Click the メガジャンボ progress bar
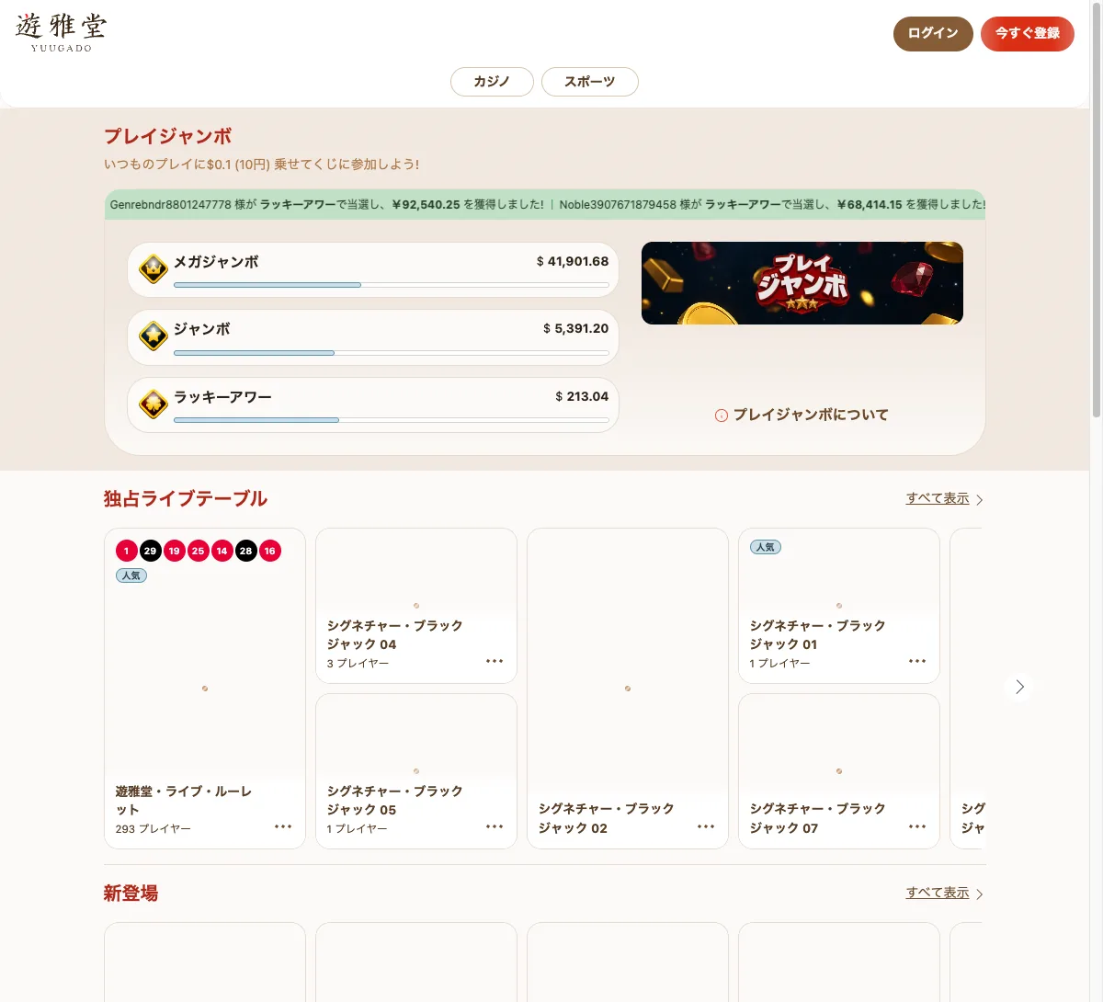The width and height of the screenshot is (1103, 1002). (x=392, y=285)
